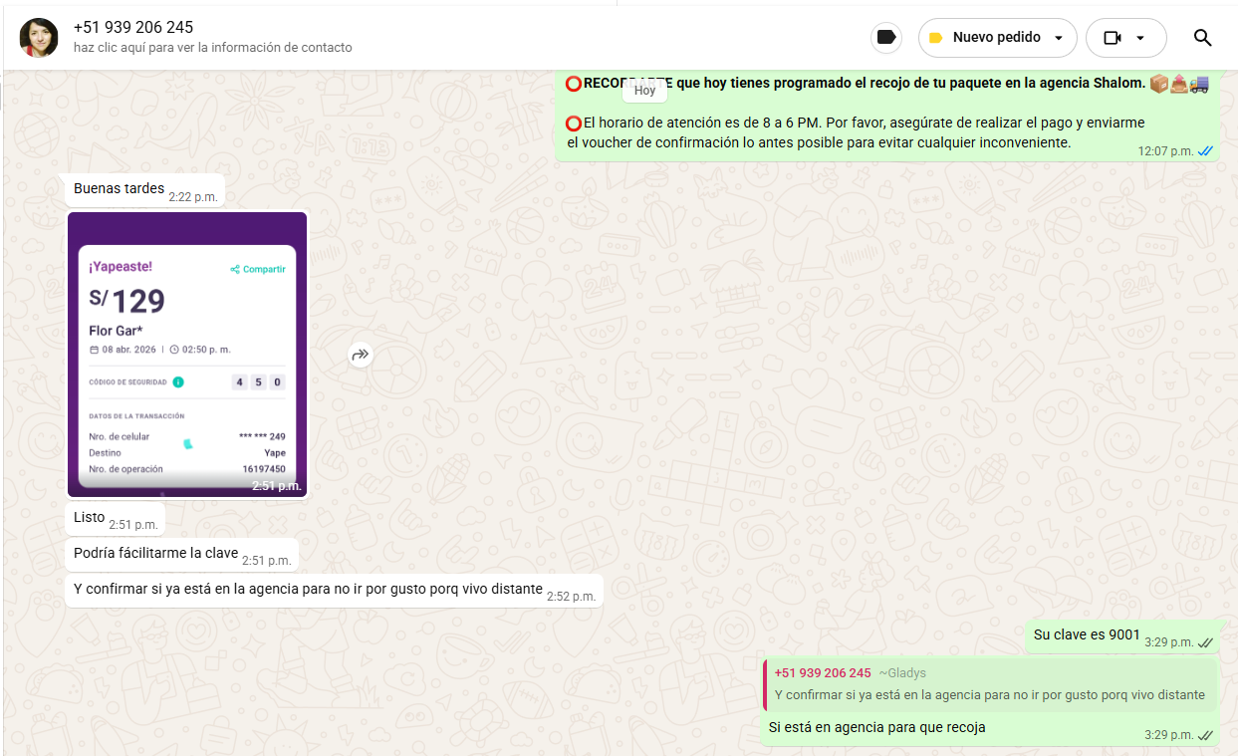
Task: Open search in conversation with magnifier icon
Action: 1202,38
